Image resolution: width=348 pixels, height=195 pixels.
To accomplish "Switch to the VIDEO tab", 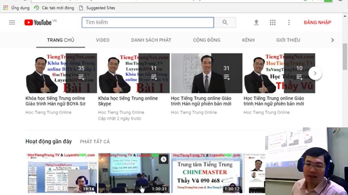I will 102,40.
